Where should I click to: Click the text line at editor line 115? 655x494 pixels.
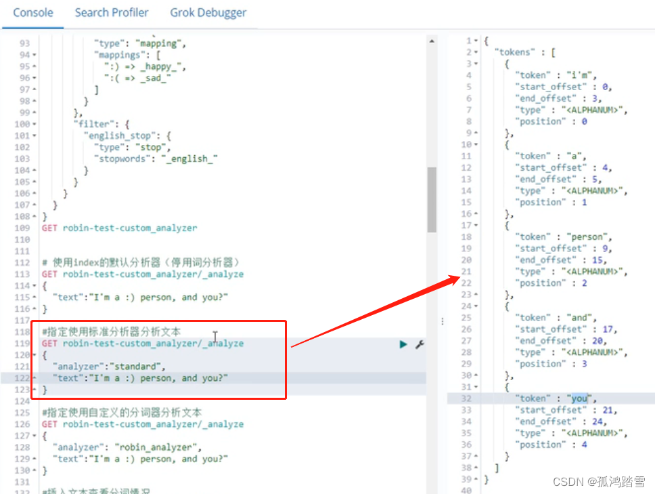pyautogui.click(x=140, y=297)
